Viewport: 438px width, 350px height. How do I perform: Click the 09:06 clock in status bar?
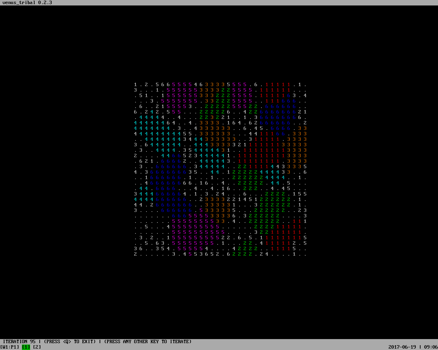point(431,347)
